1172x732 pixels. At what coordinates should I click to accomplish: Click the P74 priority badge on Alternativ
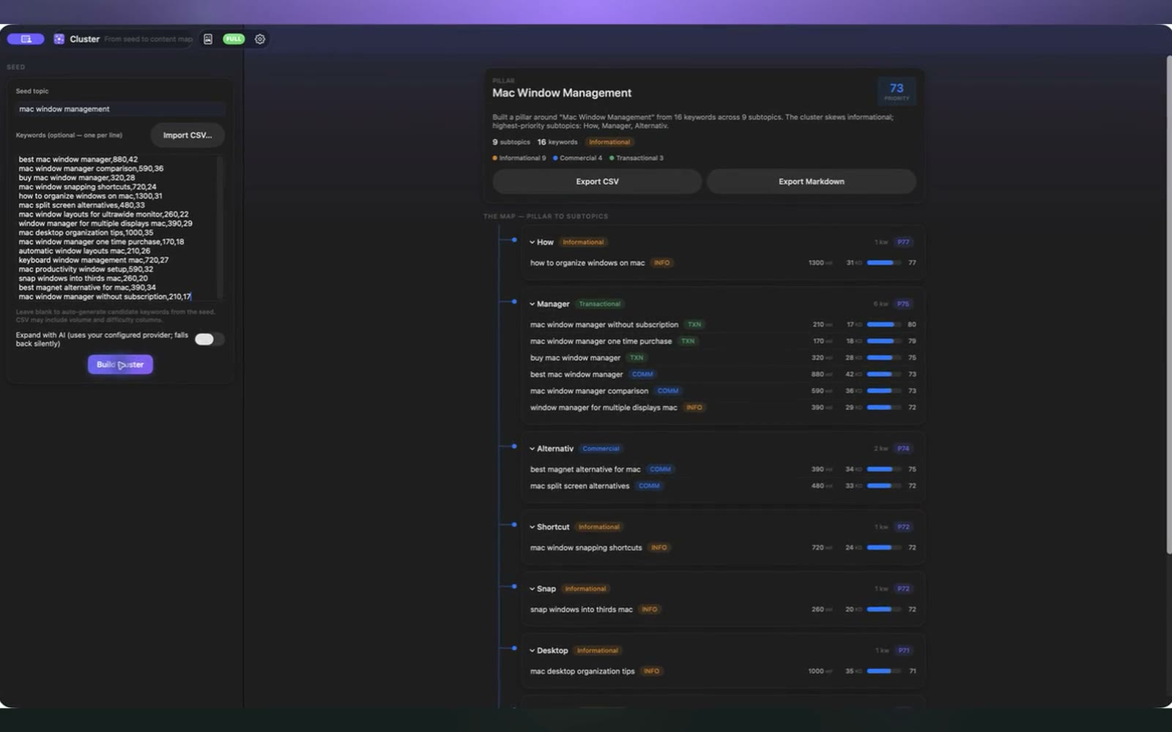click(x=903, y=449)
